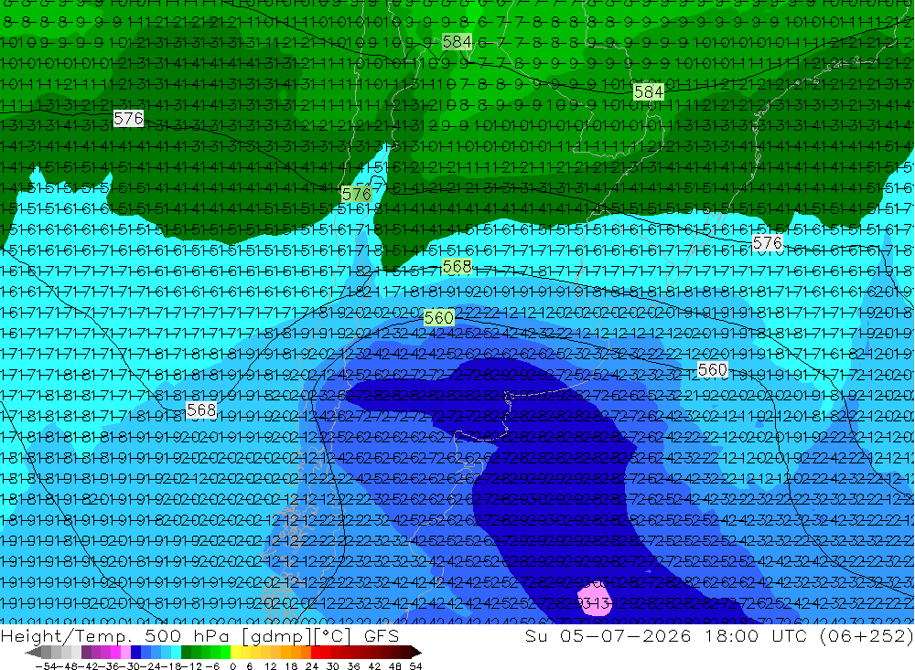Click the yellow segment of the color scale

[236, 652]
